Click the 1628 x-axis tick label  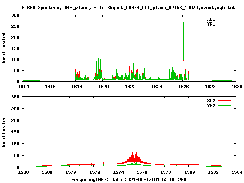click(210, 87)
